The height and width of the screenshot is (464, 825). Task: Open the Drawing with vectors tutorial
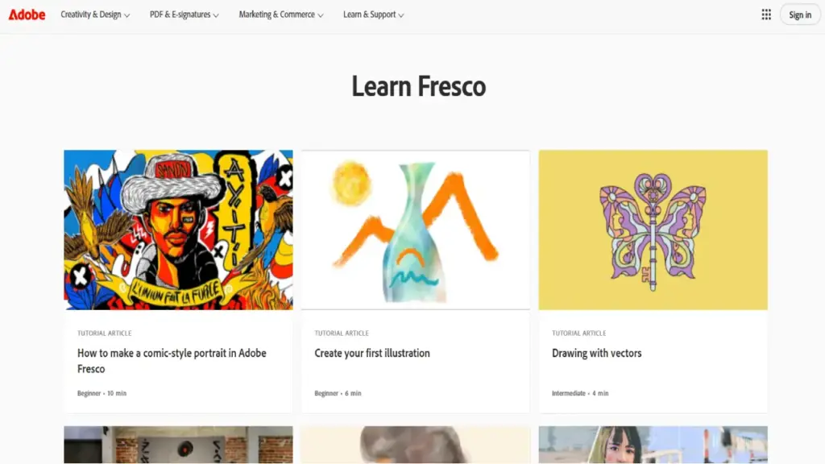597,353
